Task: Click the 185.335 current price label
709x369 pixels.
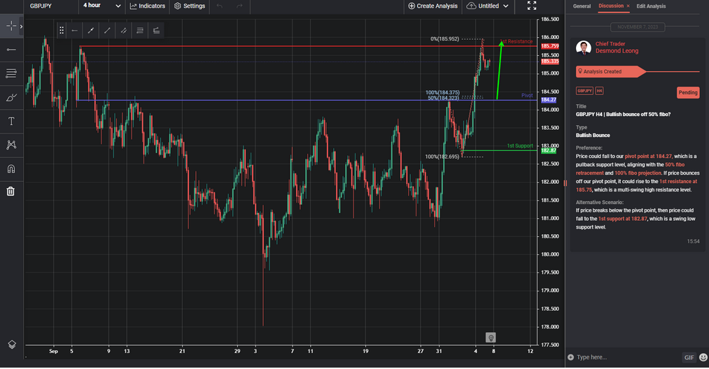Action: (x=550, y=61)
